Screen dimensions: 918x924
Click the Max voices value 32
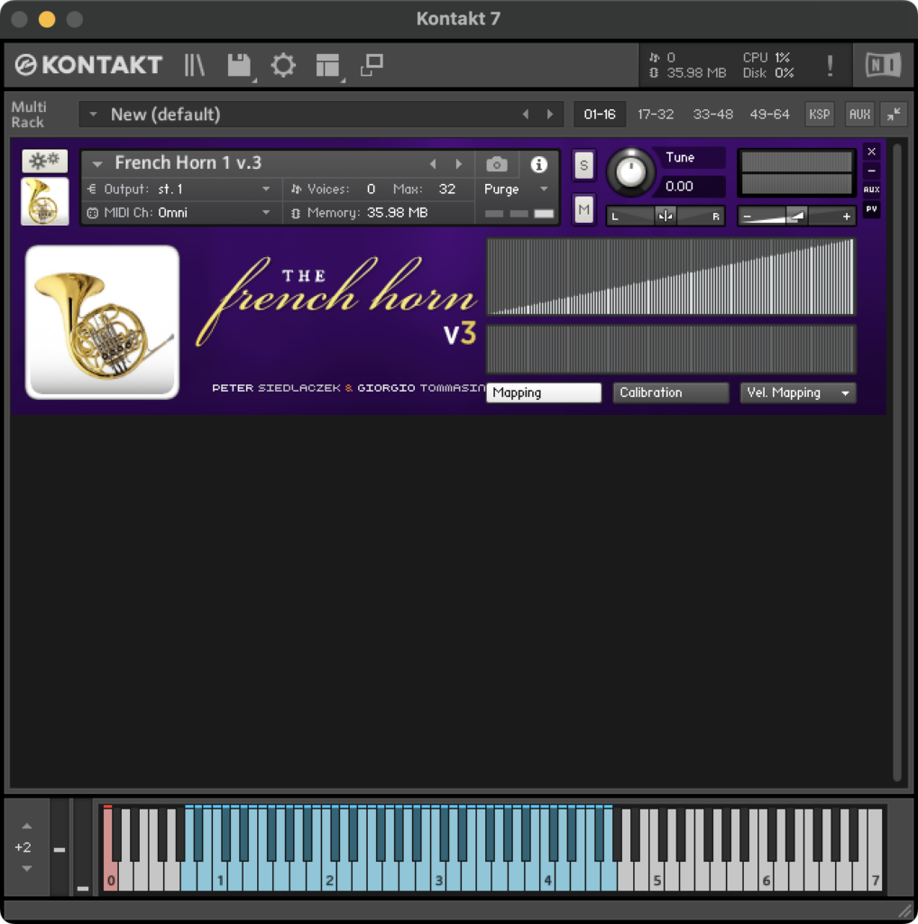click(447, 189)
